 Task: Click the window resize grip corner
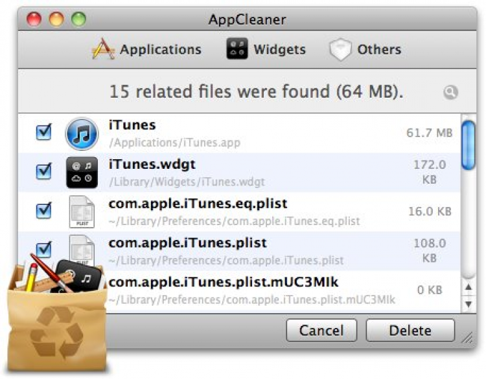point(467,338)
